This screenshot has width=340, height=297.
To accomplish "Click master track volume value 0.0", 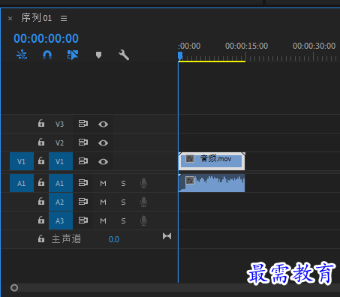I will click(x=114, y=239).
